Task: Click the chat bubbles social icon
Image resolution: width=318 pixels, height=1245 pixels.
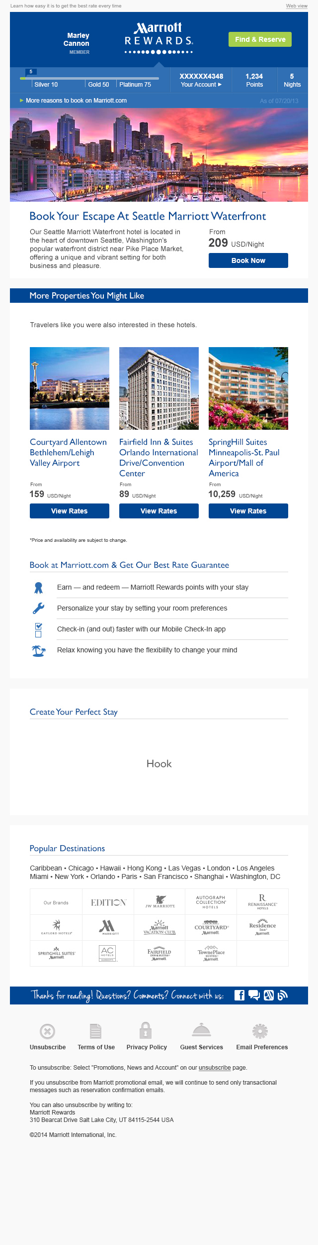Action: tap(254, 995)
